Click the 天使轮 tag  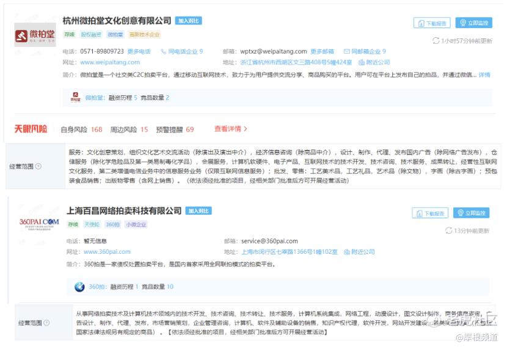pos(92,225)
